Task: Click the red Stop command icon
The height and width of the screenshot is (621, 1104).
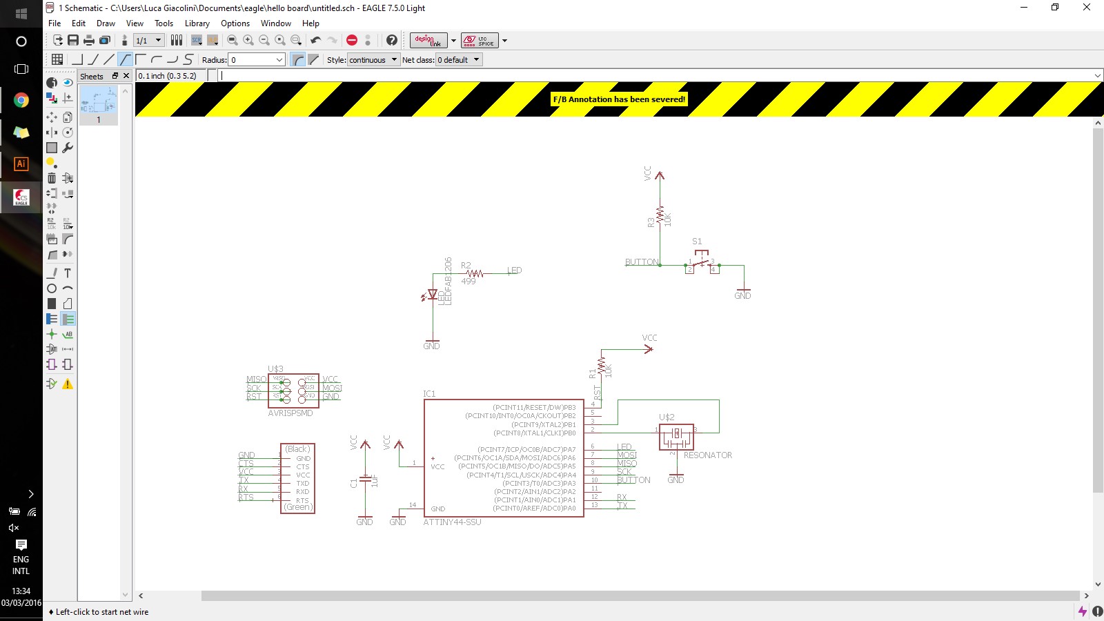Action: click(352, 41)
